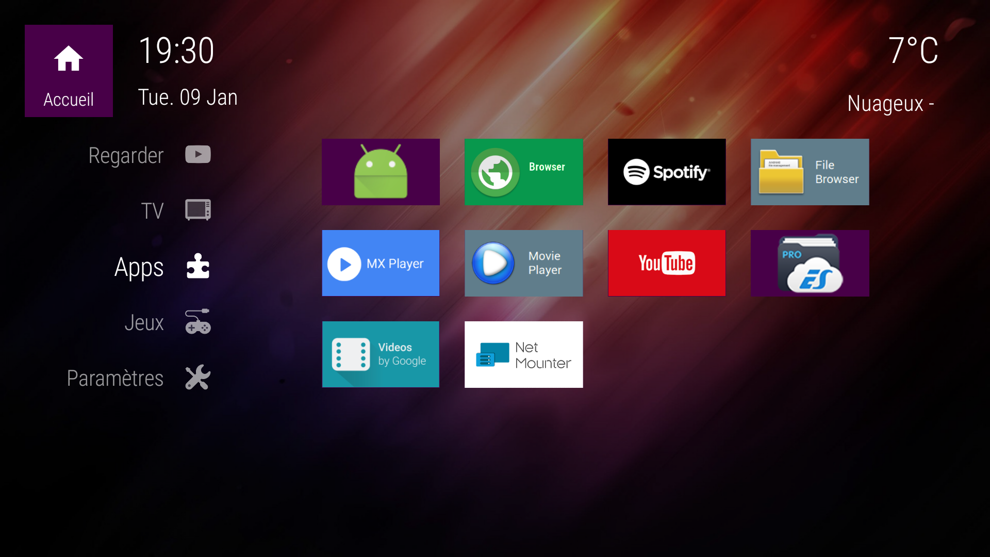This screenshot has width=990, height=557.
Task: Open ES File Explorer Pro
Action: [810, 263]
